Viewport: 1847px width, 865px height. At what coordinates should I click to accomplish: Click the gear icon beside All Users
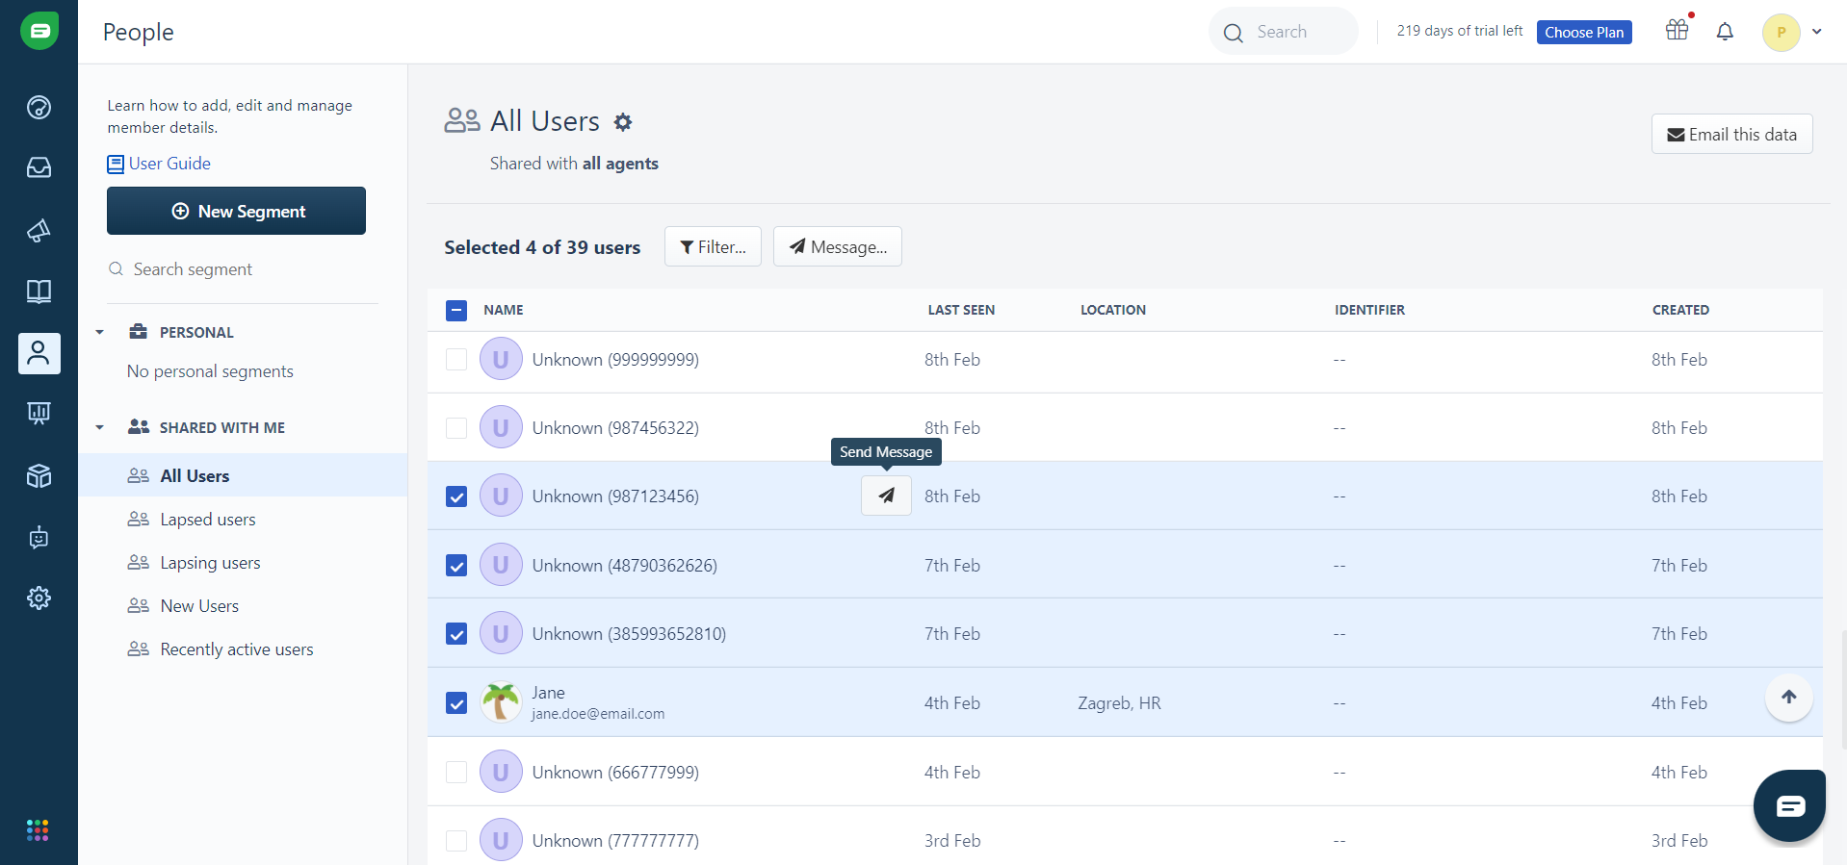pos(623,122)
